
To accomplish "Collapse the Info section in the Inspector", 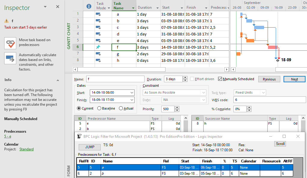I will point(58,80).
